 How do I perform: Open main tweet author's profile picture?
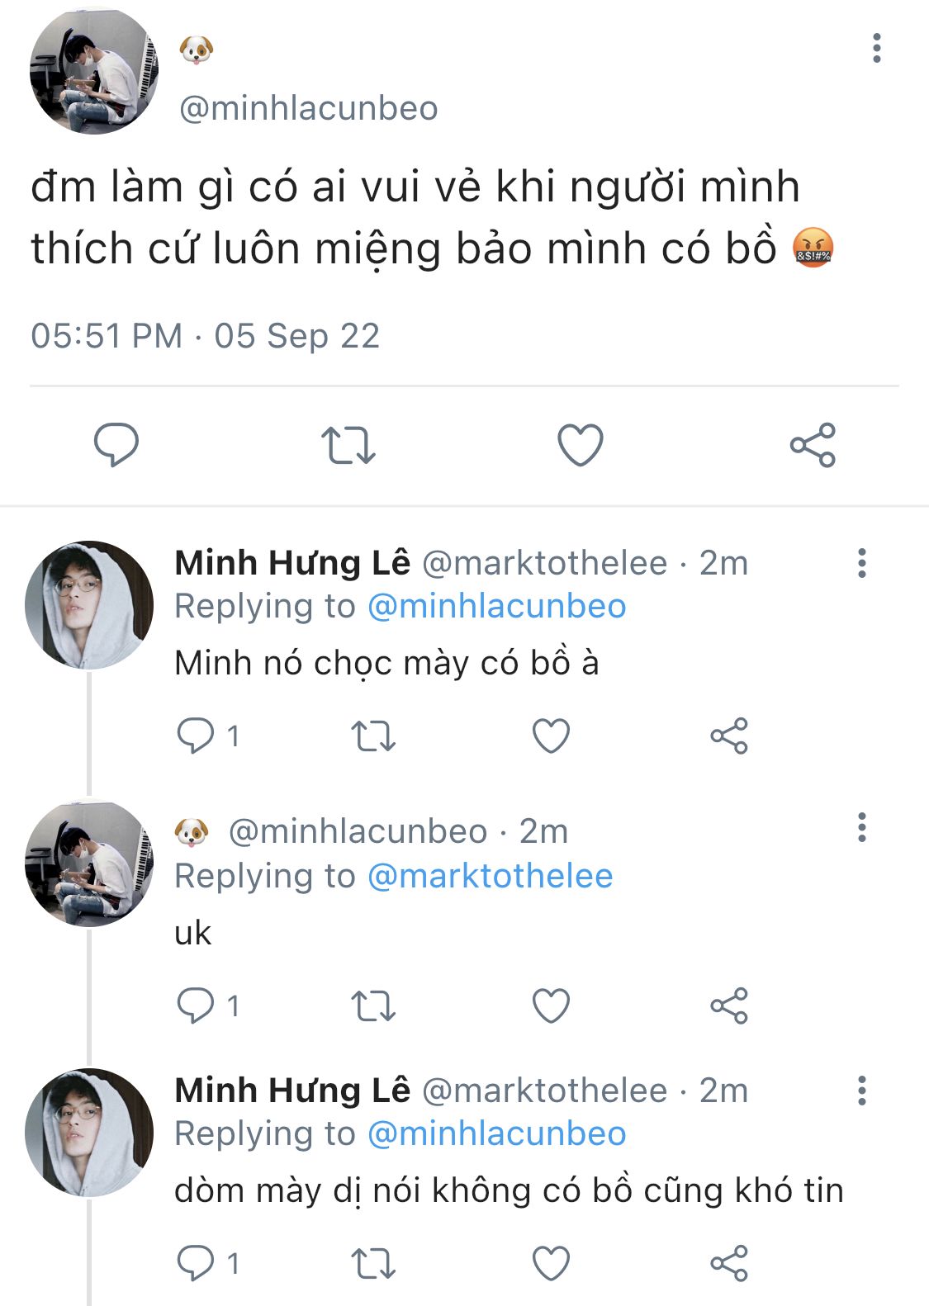(x=93, y=72)
